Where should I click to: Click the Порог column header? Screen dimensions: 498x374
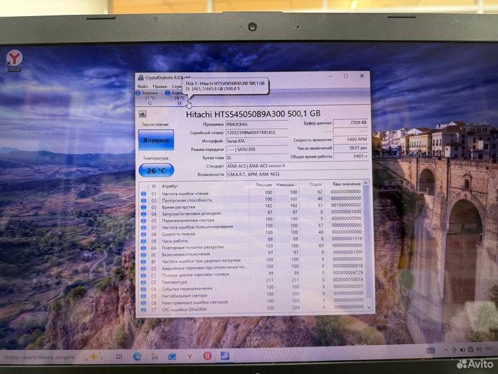tap(316, 184)
